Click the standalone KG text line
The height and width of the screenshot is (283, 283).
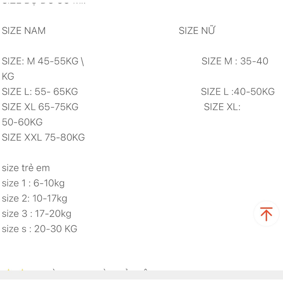[x=8, y=76]
